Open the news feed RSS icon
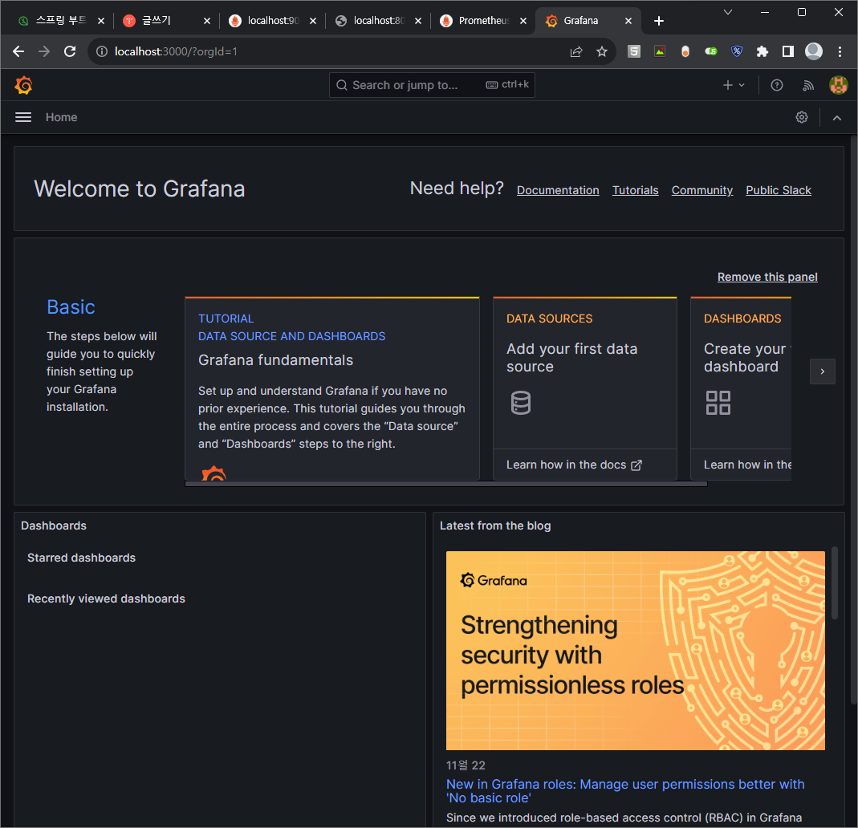This screenshot has width=858, height=828. 807,85
